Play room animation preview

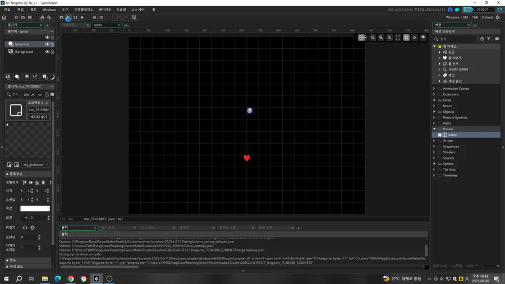[x=415, y=38]
